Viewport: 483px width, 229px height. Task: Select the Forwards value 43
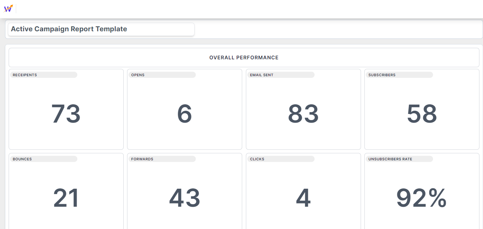184,198
